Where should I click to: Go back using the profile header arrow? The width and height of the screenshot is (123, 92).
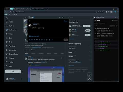pyautogui.click(x=25, y=18)
